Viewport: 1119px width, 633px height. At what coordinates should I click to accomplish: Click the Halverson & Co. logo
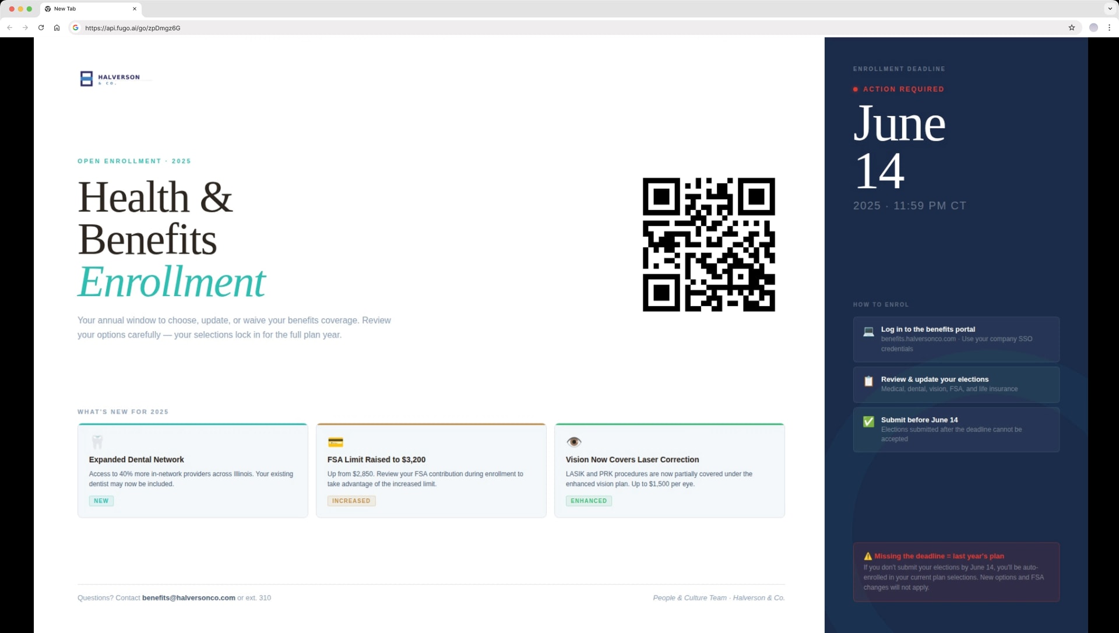point(110,79)
